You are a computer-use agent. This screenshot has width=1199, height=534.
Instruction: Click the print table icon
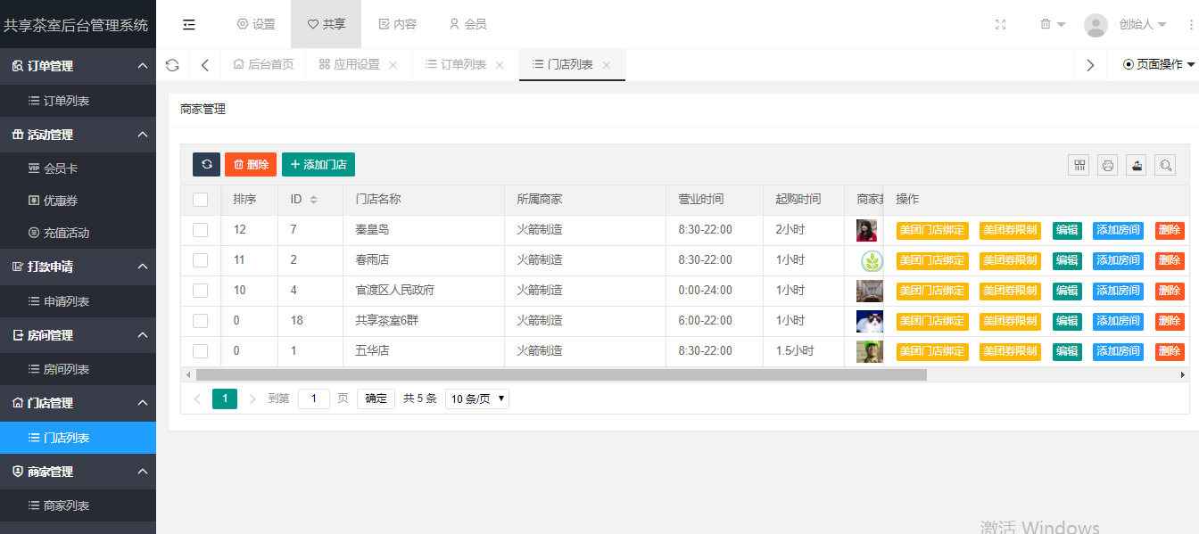pyautogui.click(x=1107, y=165)
